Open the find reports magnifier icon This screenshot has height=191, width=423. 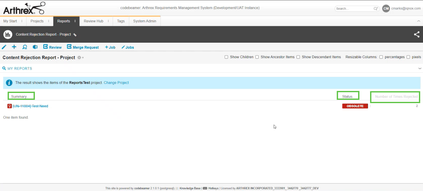(x=25, y=47)
